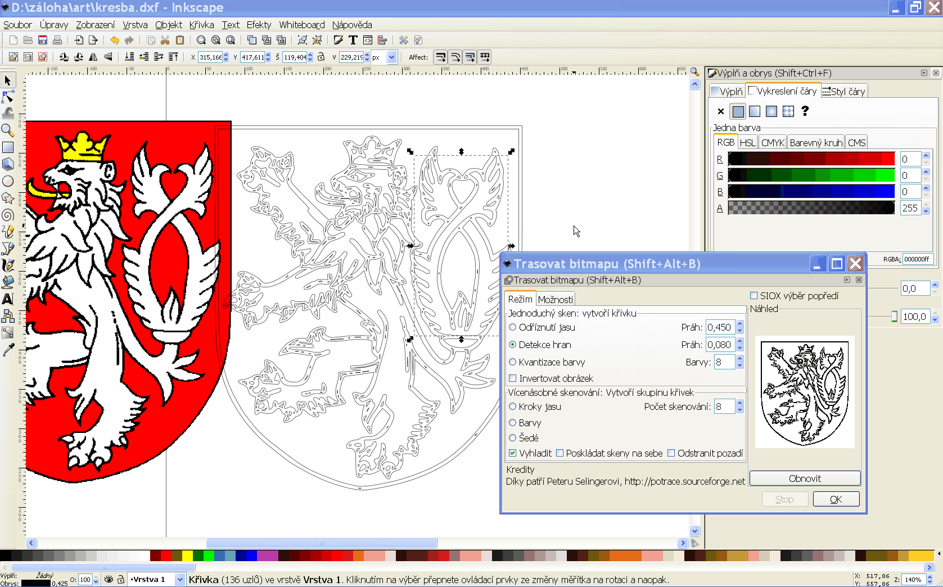Check the SIOX výběr popředí option
This screenshot has width=943, height=587.
pyautogui.click(x=754, y=296)
